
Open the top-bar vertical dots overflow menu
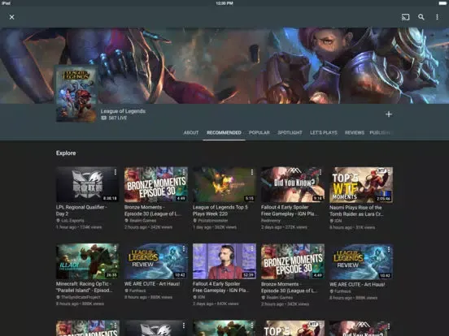coord(437,17)
